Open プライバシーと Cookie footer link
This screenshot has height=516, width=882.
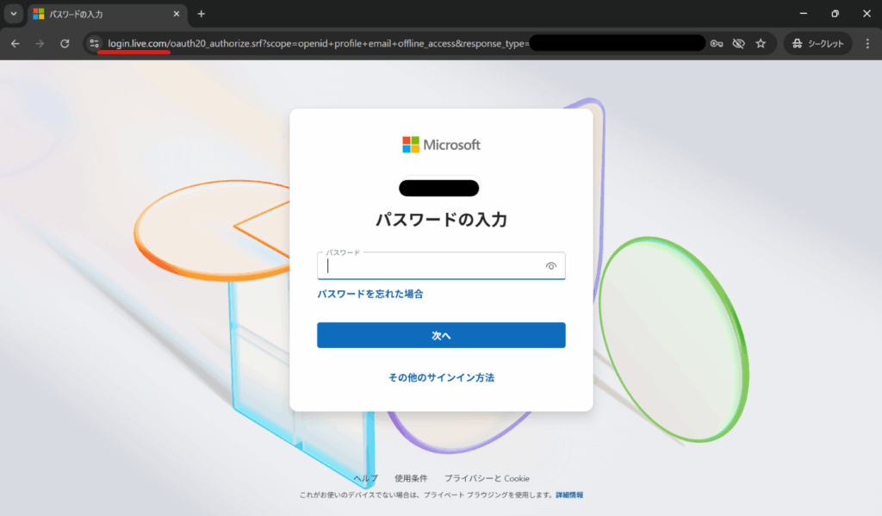point(488,478)
